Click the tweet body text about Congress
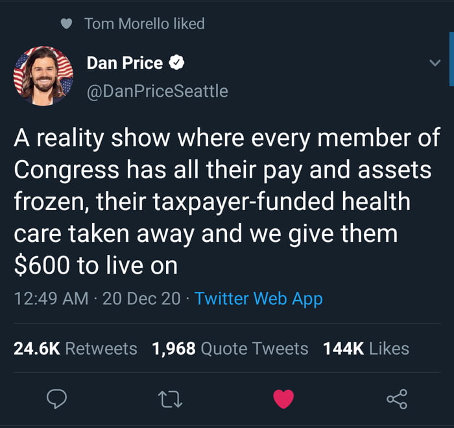 click(x=227, y=201)
